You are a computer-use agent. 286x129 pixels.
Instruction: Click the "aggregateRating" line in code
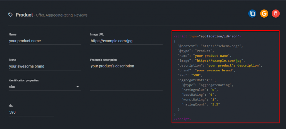197,80
